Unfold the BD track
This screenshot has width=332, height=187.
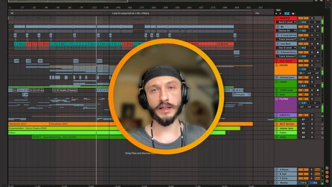(x=278, y=26)
